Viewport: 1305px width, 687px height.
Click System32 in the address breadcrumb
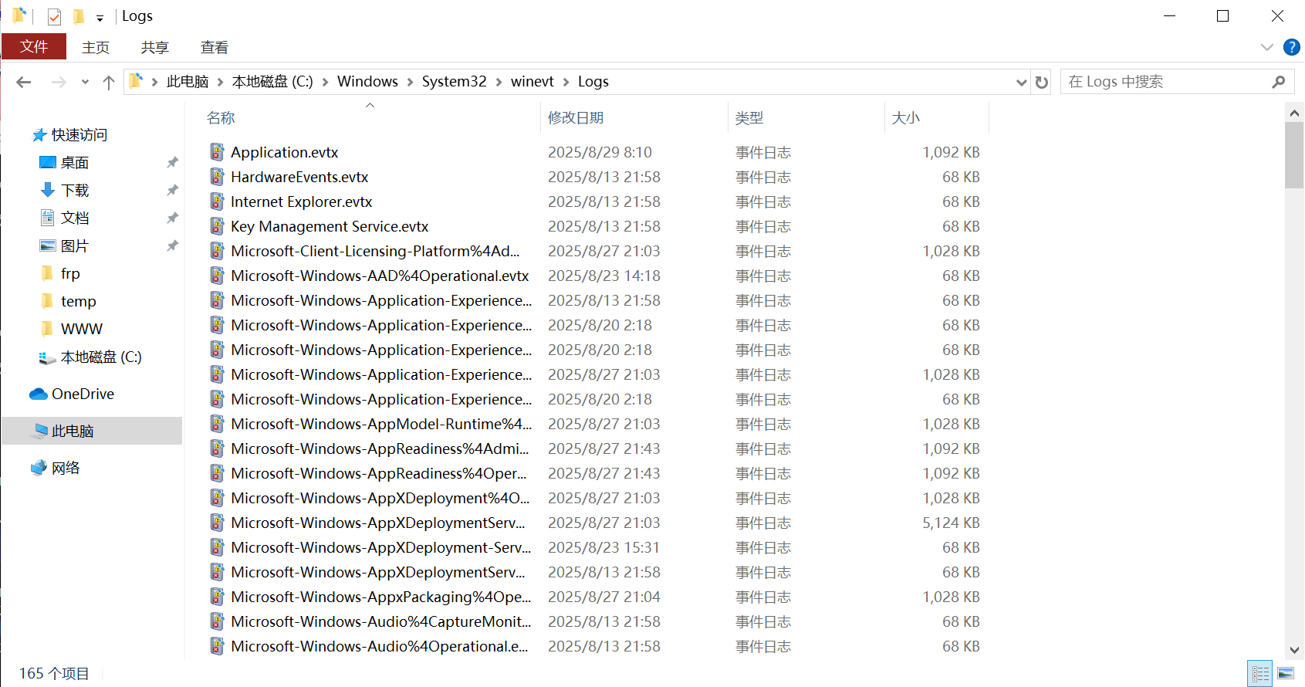454,82
